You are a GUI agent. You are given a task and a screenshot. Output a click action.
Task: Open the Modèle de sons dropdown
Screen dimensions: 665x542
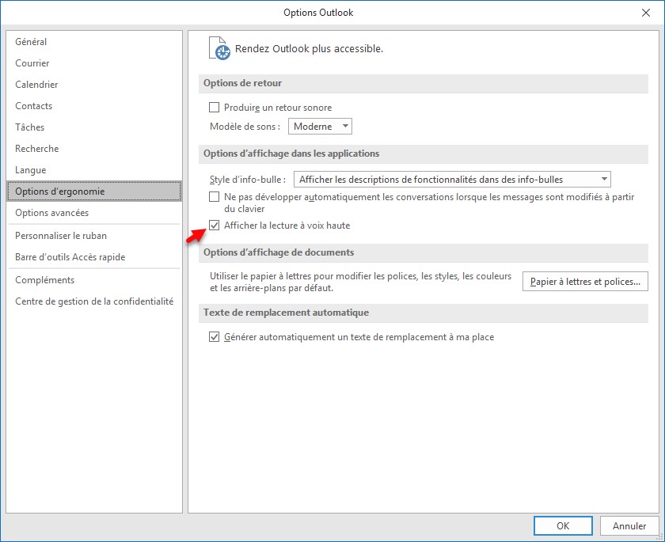[320, 127]
